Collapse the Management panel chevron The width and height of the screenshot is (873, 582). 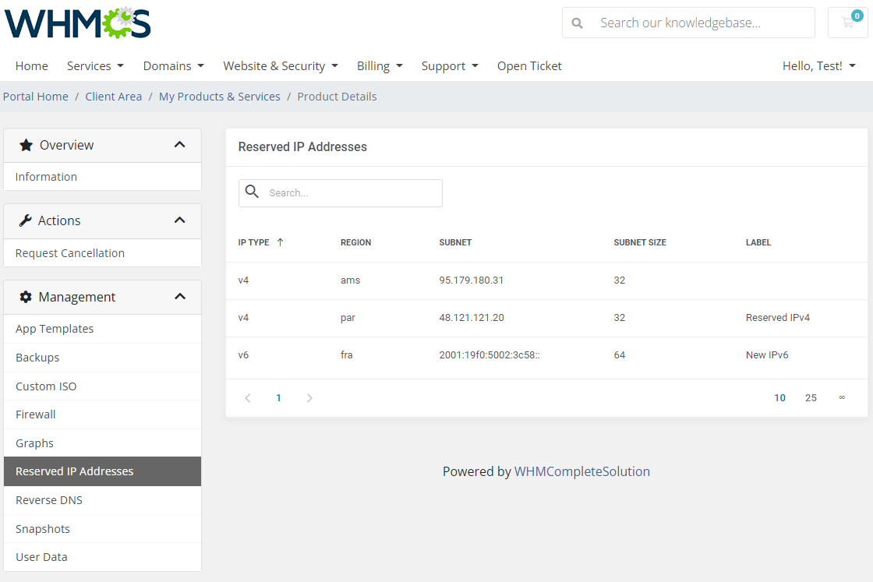(x=179, y=297)
